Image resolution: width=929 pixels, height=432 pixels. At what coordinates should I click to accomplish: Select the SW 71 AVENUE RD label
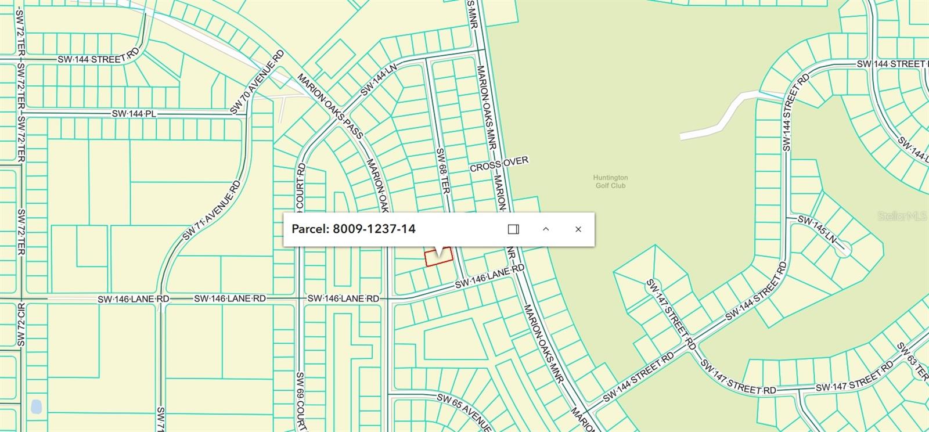[x=211, y=210]
